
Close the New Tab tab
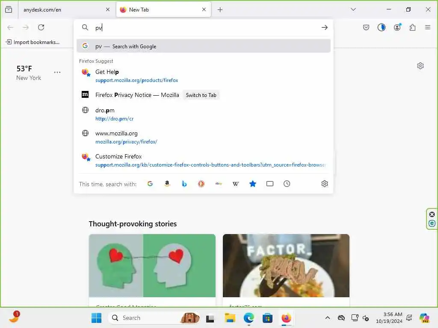coord(204,9)
